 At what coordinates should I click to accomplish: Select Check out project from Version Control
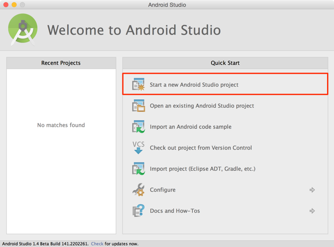pos(201,148)
